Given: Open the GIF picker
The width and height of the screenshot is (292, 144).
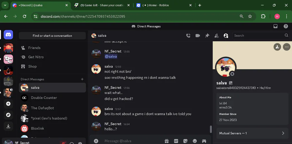Looking at the screenshot, I should coord(176,141).
